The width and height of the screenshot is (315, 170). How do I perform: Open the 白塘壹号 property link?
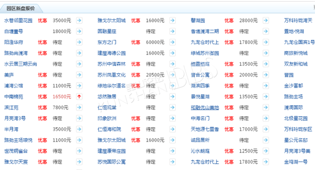pyautogui.click(x=13, y=31)
